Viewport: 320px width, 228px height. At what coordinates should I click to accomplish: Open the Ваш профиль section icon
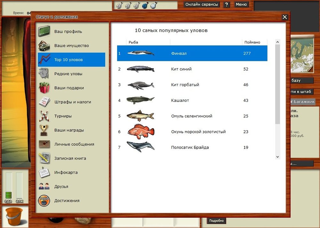44,31
